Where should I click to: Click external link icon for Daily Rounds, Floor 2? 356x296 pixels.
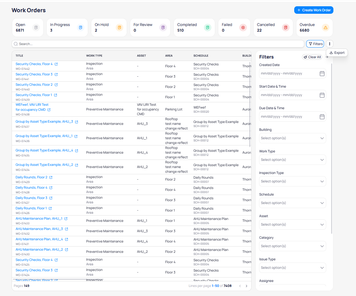tap(51, 177)
